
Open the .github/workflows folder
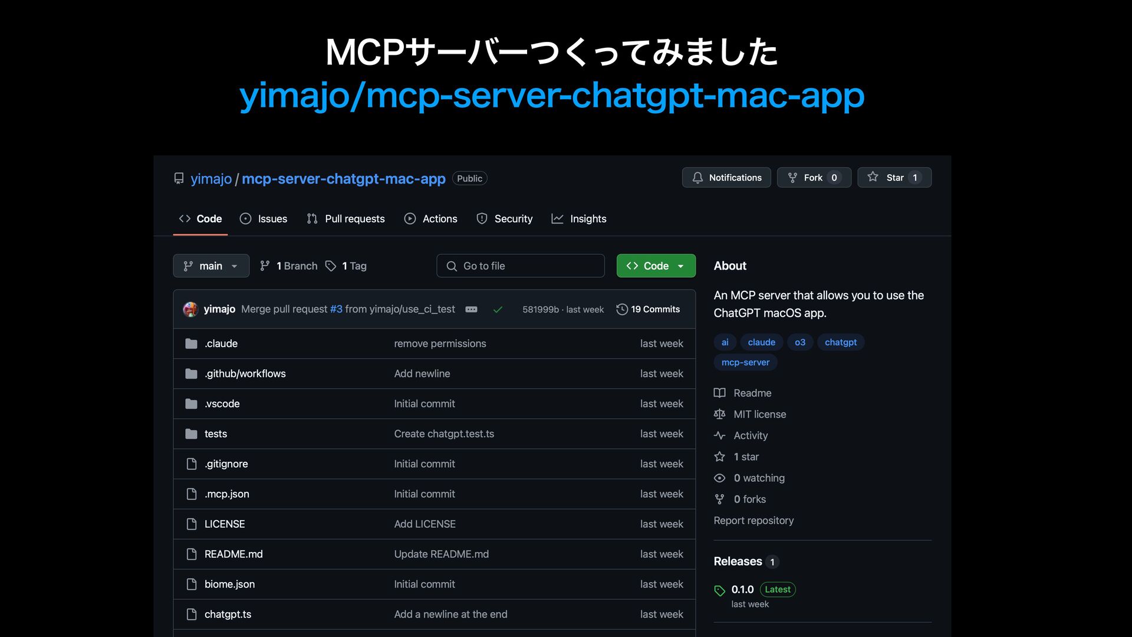pyautogui.click(x=245, y=373)
